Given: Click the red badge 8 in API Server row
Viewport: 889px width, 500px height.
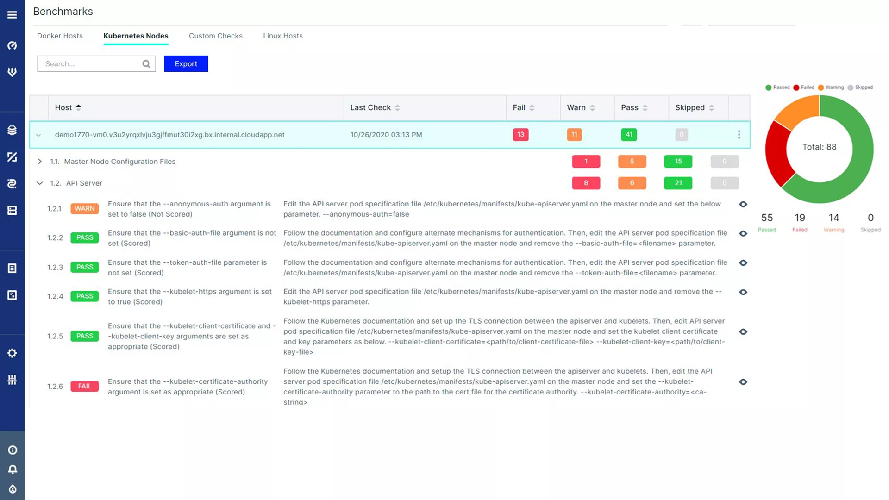Looking at the screenshot, I should pyautogui.click(x=586, y=183).
